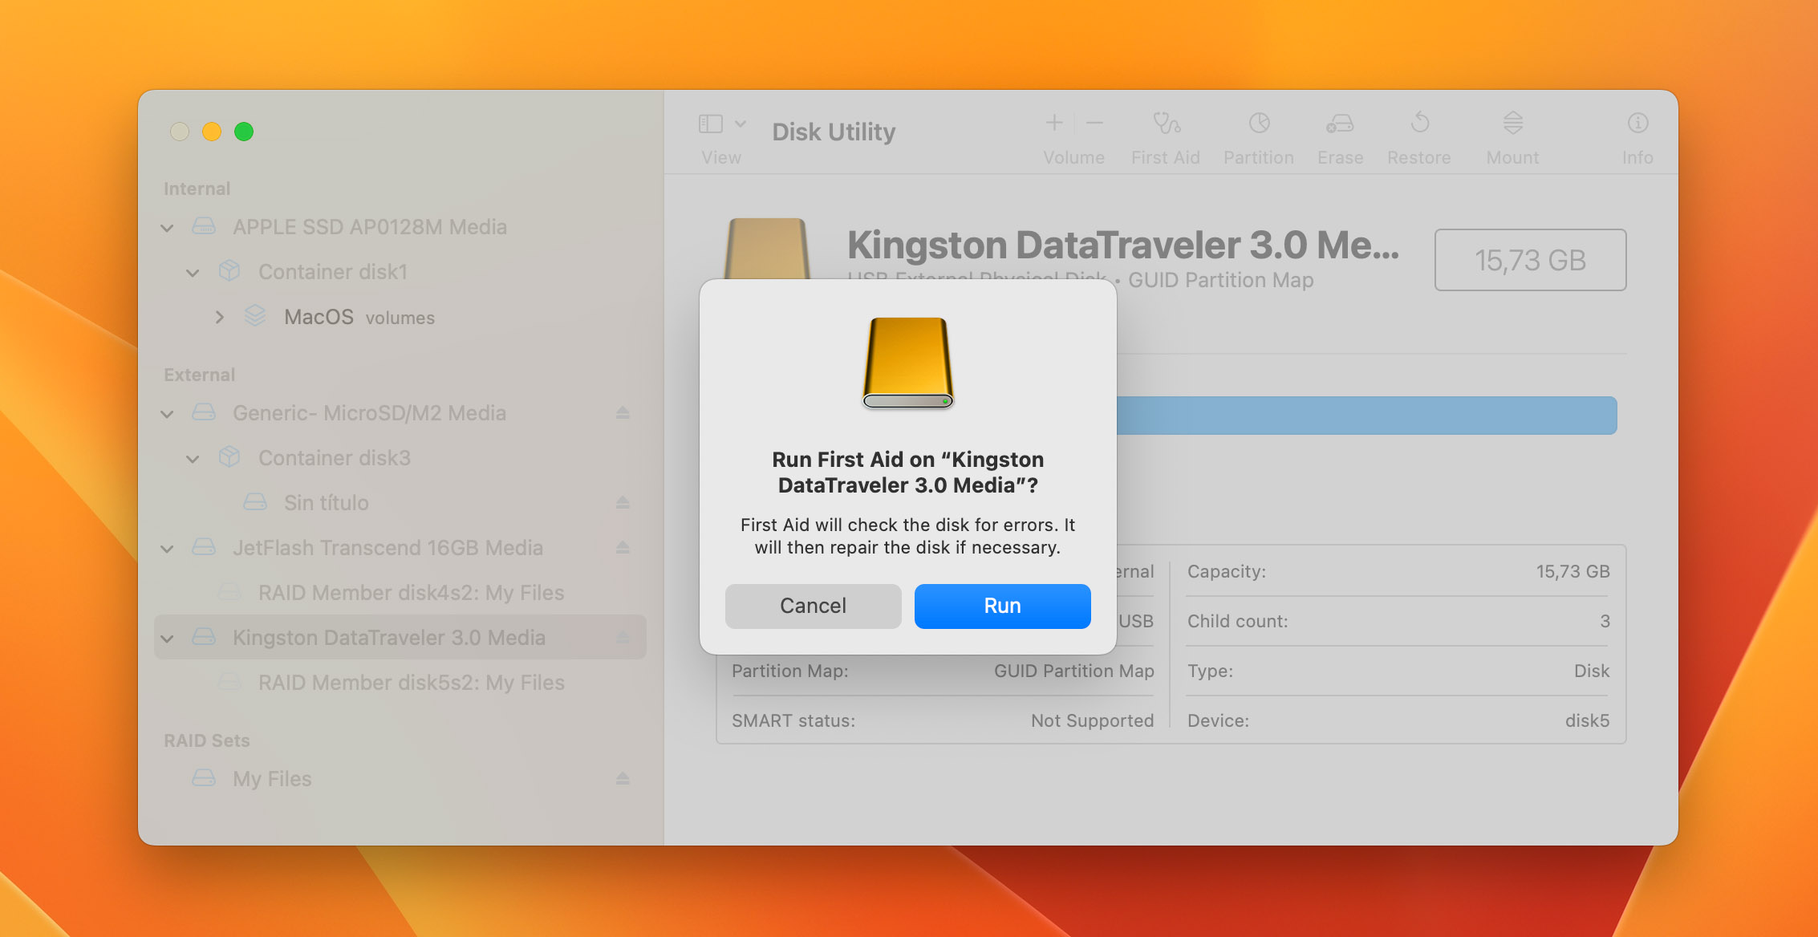The height and width of the screenshot is (937, 1818).
Task: Collapse APPLE SSD AP0128M Media tree
Action: pos(167,228)
